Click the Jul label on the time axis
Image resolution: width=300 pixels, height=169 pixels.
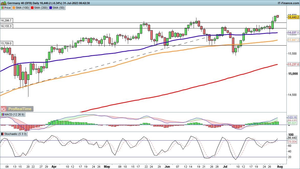tap(225, 167)
